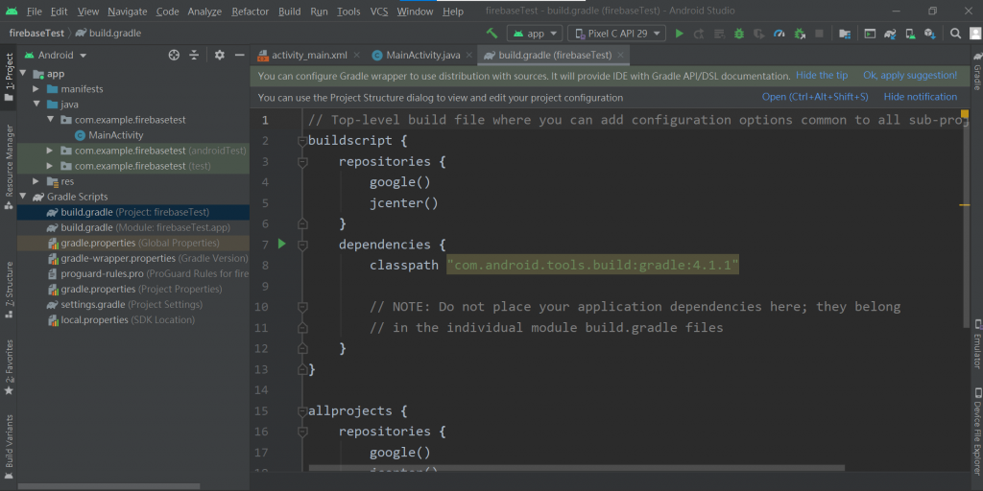Click Apply Changes and Restart Activity icon

coord(699,34)
